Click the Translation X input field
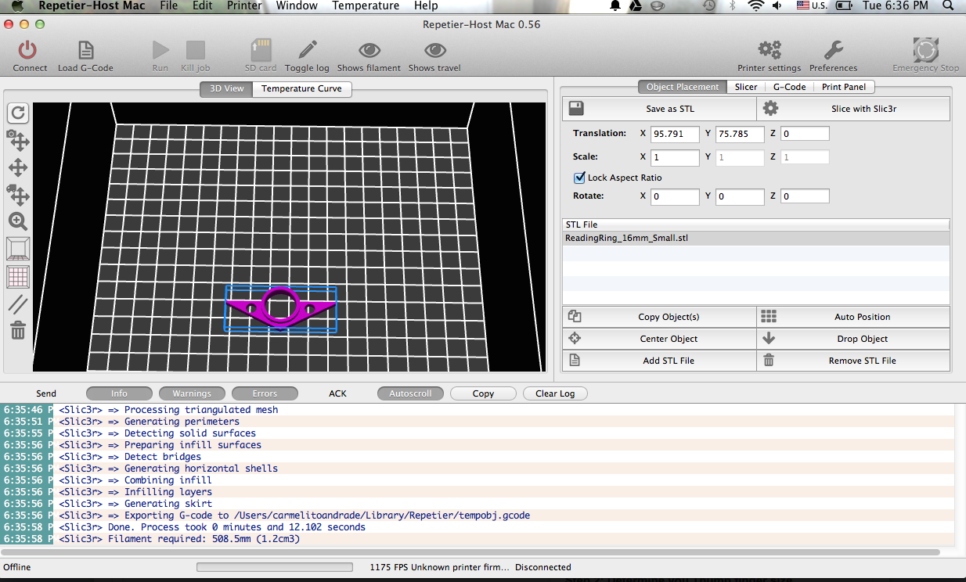 point(675,134)
